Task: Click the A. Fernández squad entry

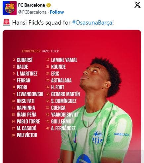Action: tap(61, 128)
